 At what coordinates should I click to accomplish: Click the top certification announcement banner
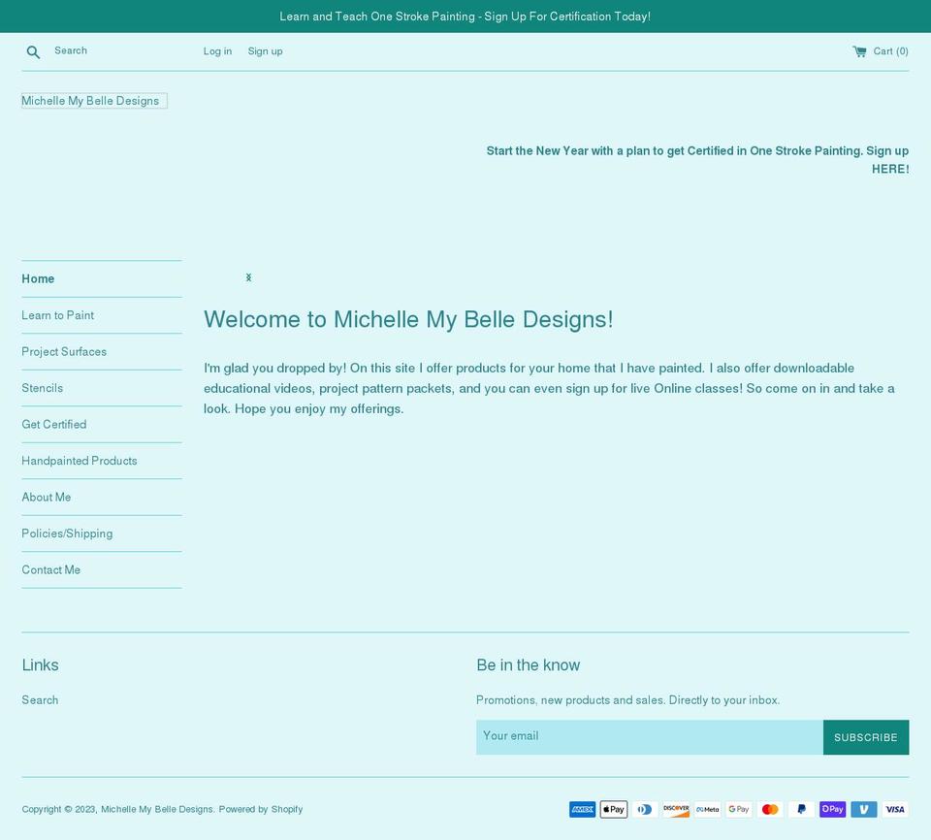tap(465, 16)
